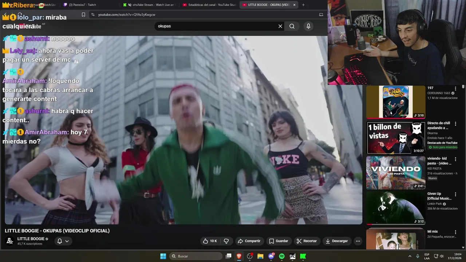The image size is (466, 262).
Task: Click the video title LITTLE BOOGIE - OKUPAS
Action: (x=57, y=231)
